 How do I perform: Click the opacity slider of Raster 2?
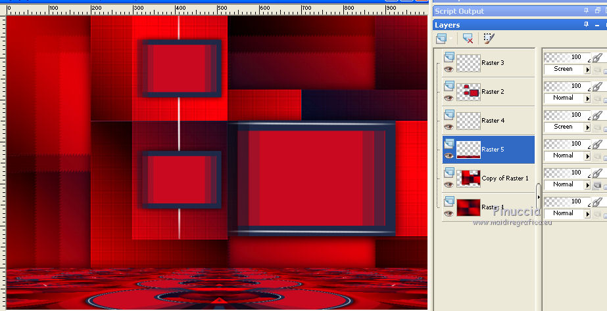[567, 86]
